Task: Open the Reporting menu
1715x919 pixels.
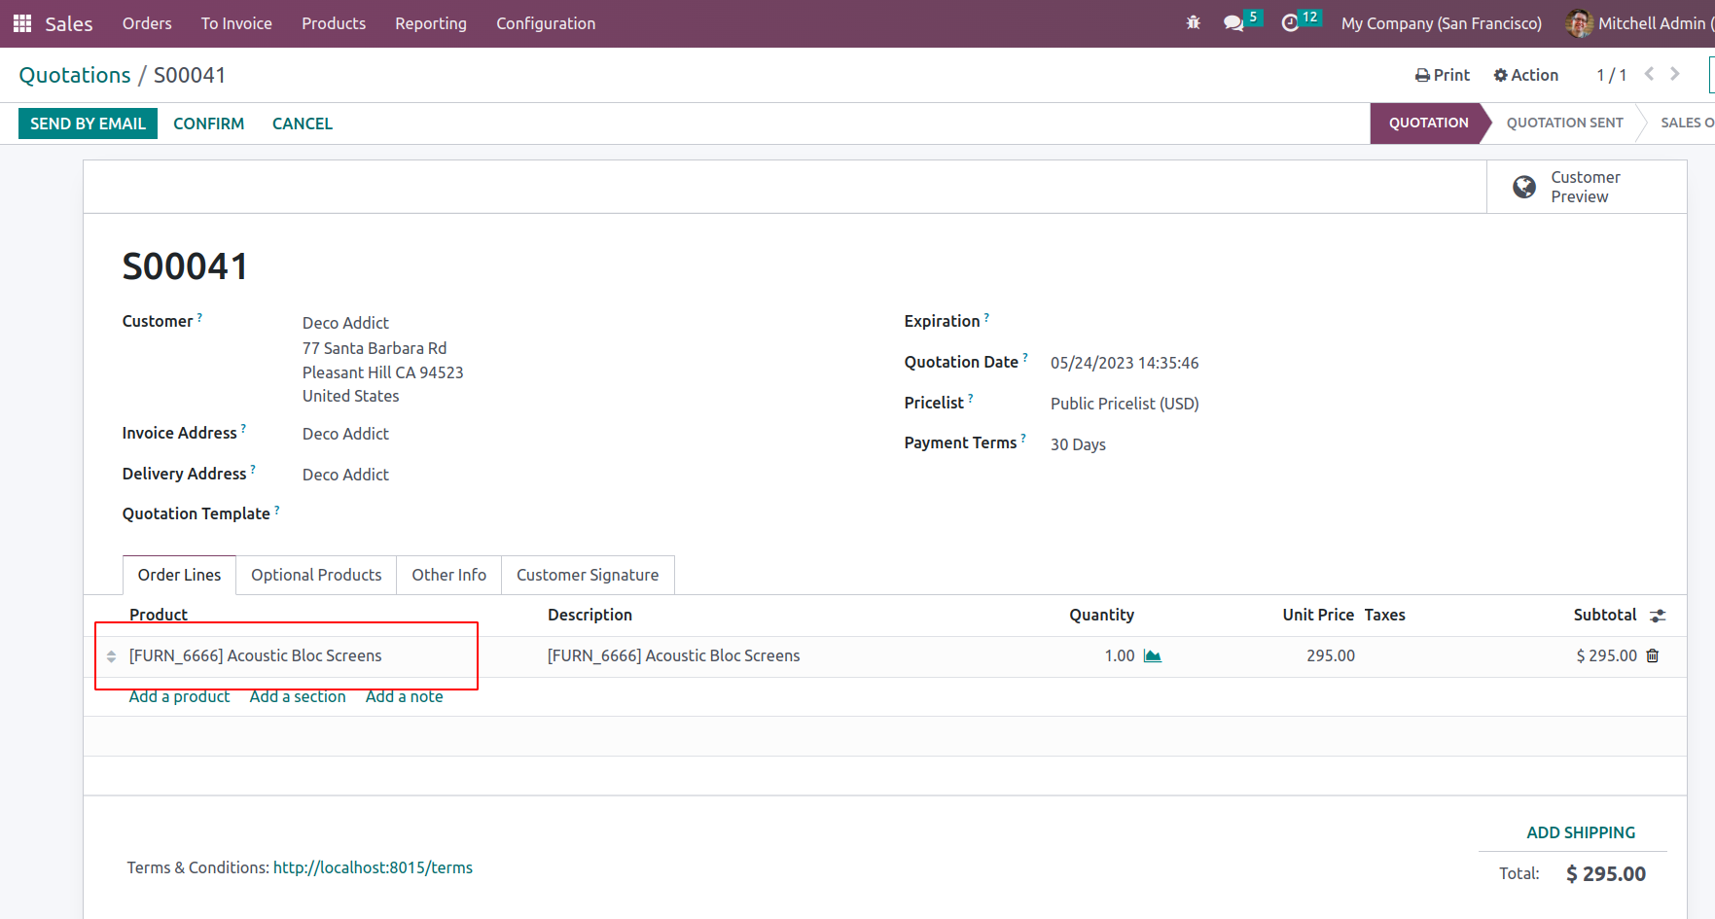Action: click(x=431, y=23)
